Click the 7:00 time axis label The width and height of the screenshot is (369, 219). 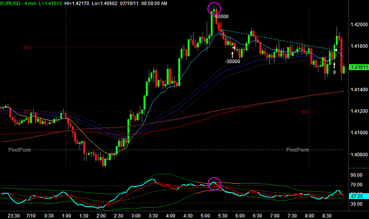click(275, 215)
